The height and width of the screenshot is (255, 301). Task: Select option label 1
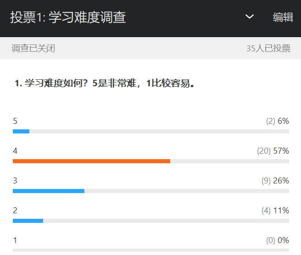point(15,240)
